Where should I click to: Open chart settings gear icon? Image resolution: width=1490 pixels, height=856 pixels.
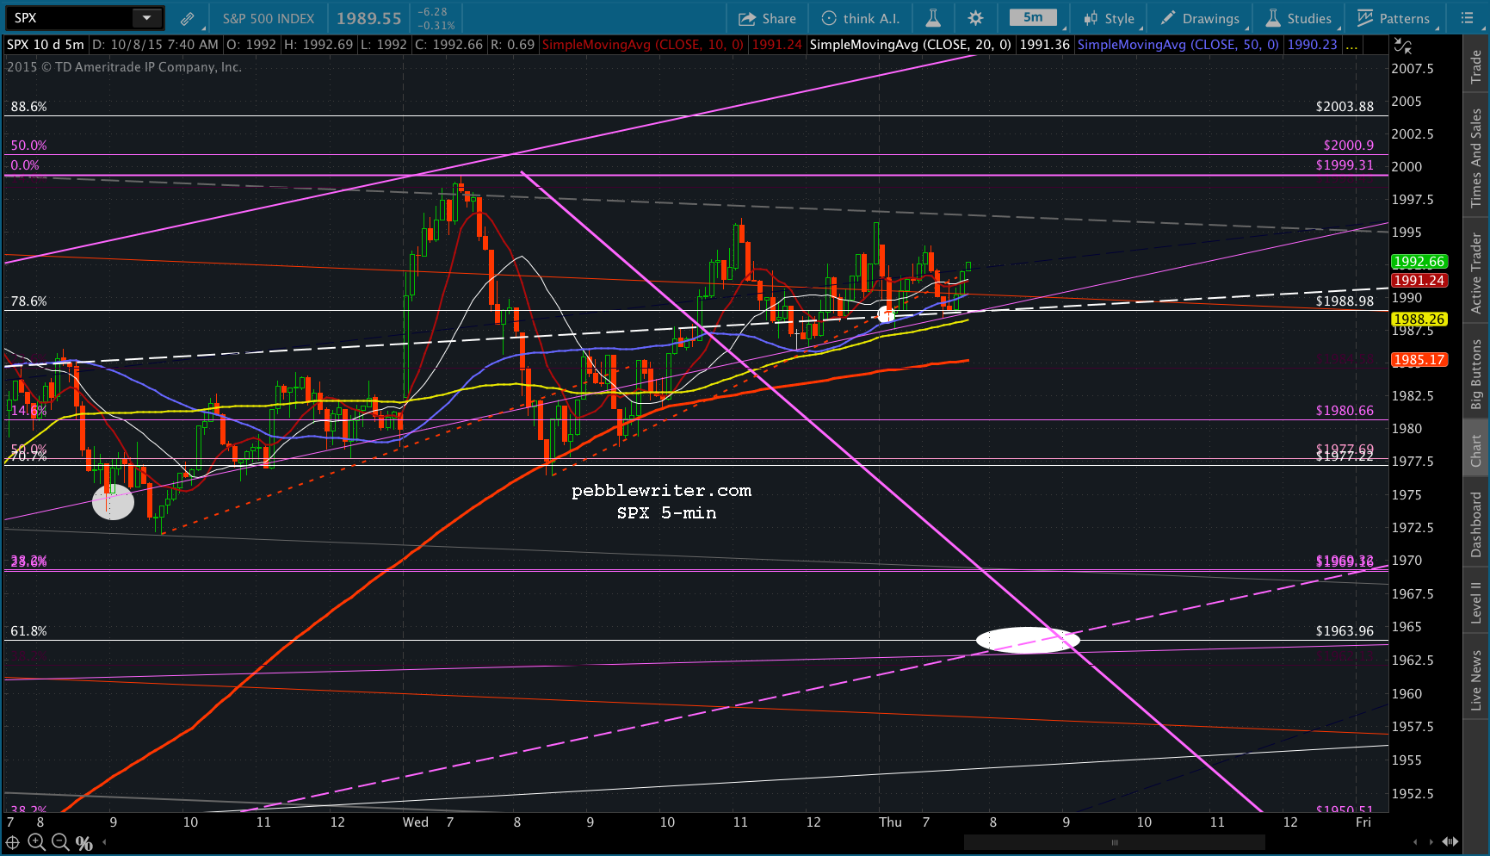coord(975,18)
